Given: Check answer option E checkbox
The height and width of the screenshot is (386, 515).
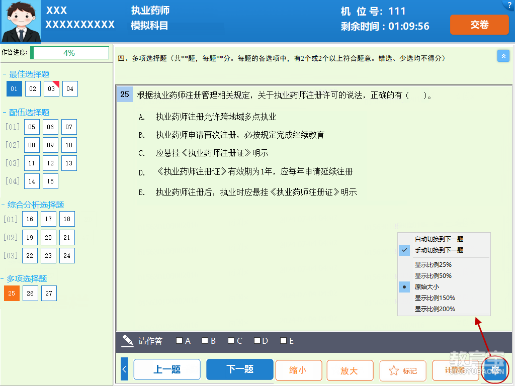Looking at the screenshot, I should pos(282,341).
